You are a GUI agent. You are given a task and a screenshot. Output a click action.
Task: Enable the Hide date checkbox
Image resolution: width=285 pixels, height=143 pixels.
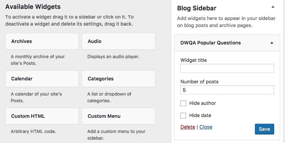183,116
